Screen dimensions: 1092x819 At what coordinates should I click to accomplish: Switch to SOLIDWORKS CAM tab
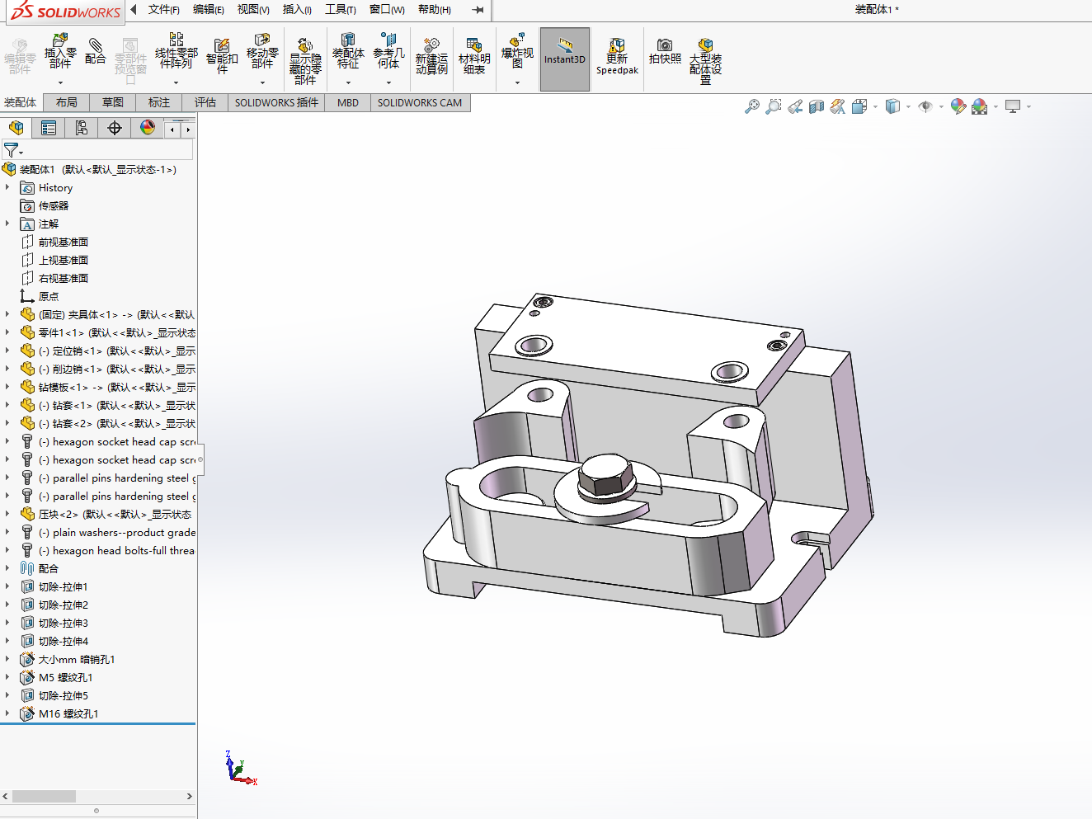(420, 102)
